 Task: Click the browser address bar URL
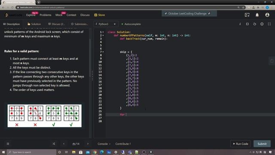tap(42, 7)
